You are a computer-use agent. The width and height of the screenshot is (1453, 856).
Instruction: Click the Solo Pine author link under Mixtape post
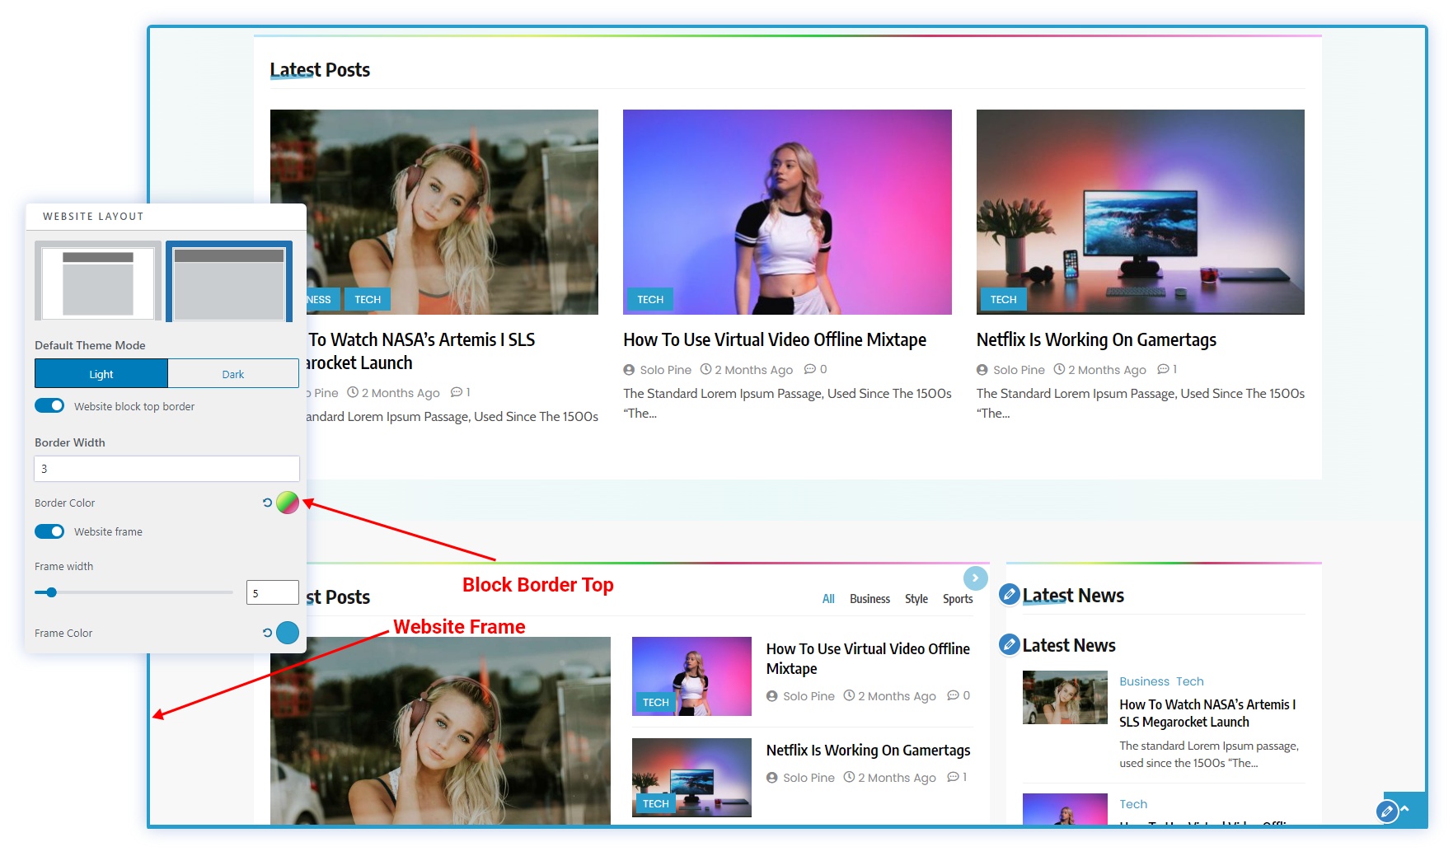(665, 370)
